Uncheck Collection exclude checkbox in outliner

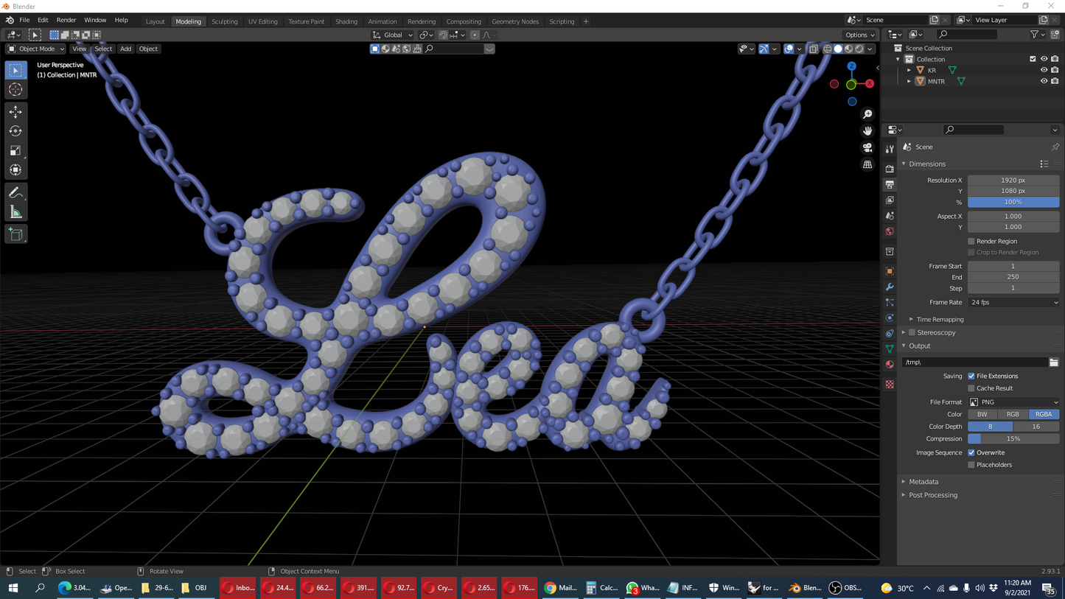pos(1033,59)
